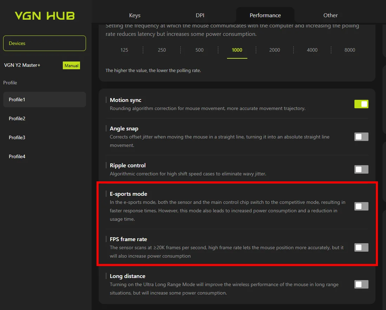Turn on FPS frame rate

coord(361,247)
